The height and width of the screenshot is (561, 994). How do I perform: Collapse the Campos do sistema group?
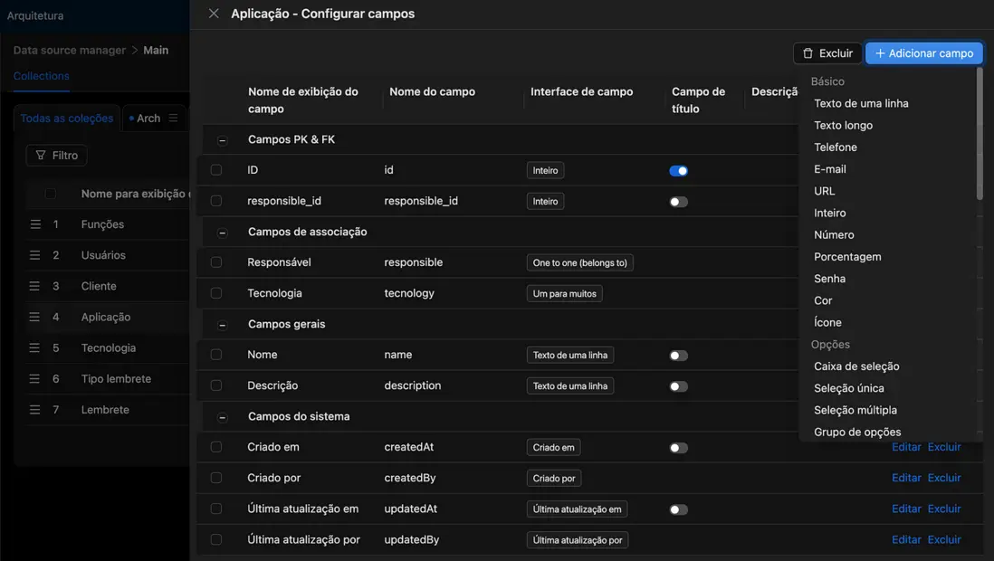coord(223,417)
